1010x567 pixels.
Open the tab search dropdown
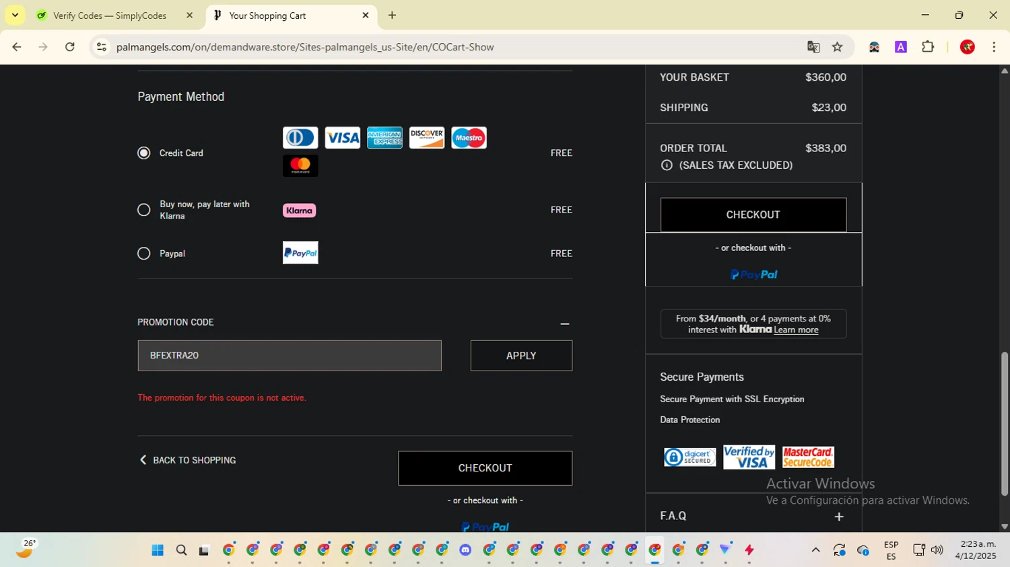15,15
